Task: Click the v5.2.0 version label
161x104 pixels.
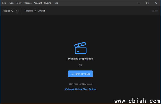Action: click(x=154, y=11)
